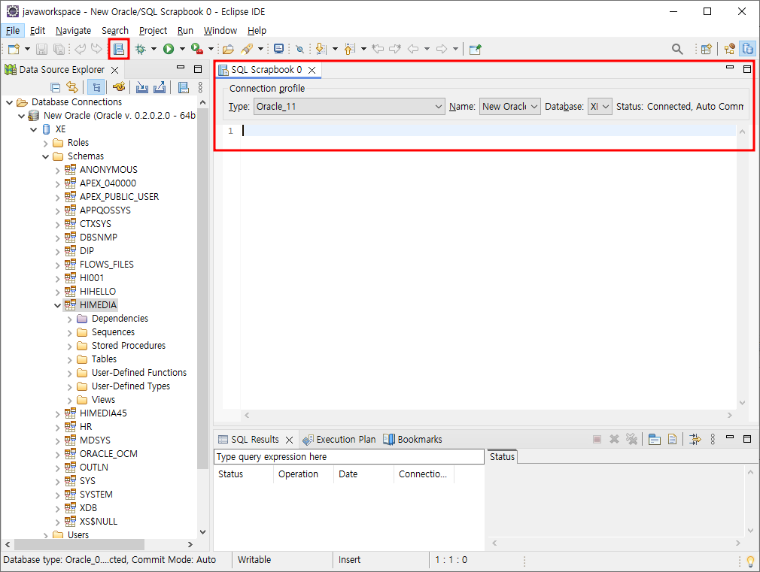Open the explorer View Menu dots
Image resolution: width=760 pixels, height=572 pixels.
200,88
